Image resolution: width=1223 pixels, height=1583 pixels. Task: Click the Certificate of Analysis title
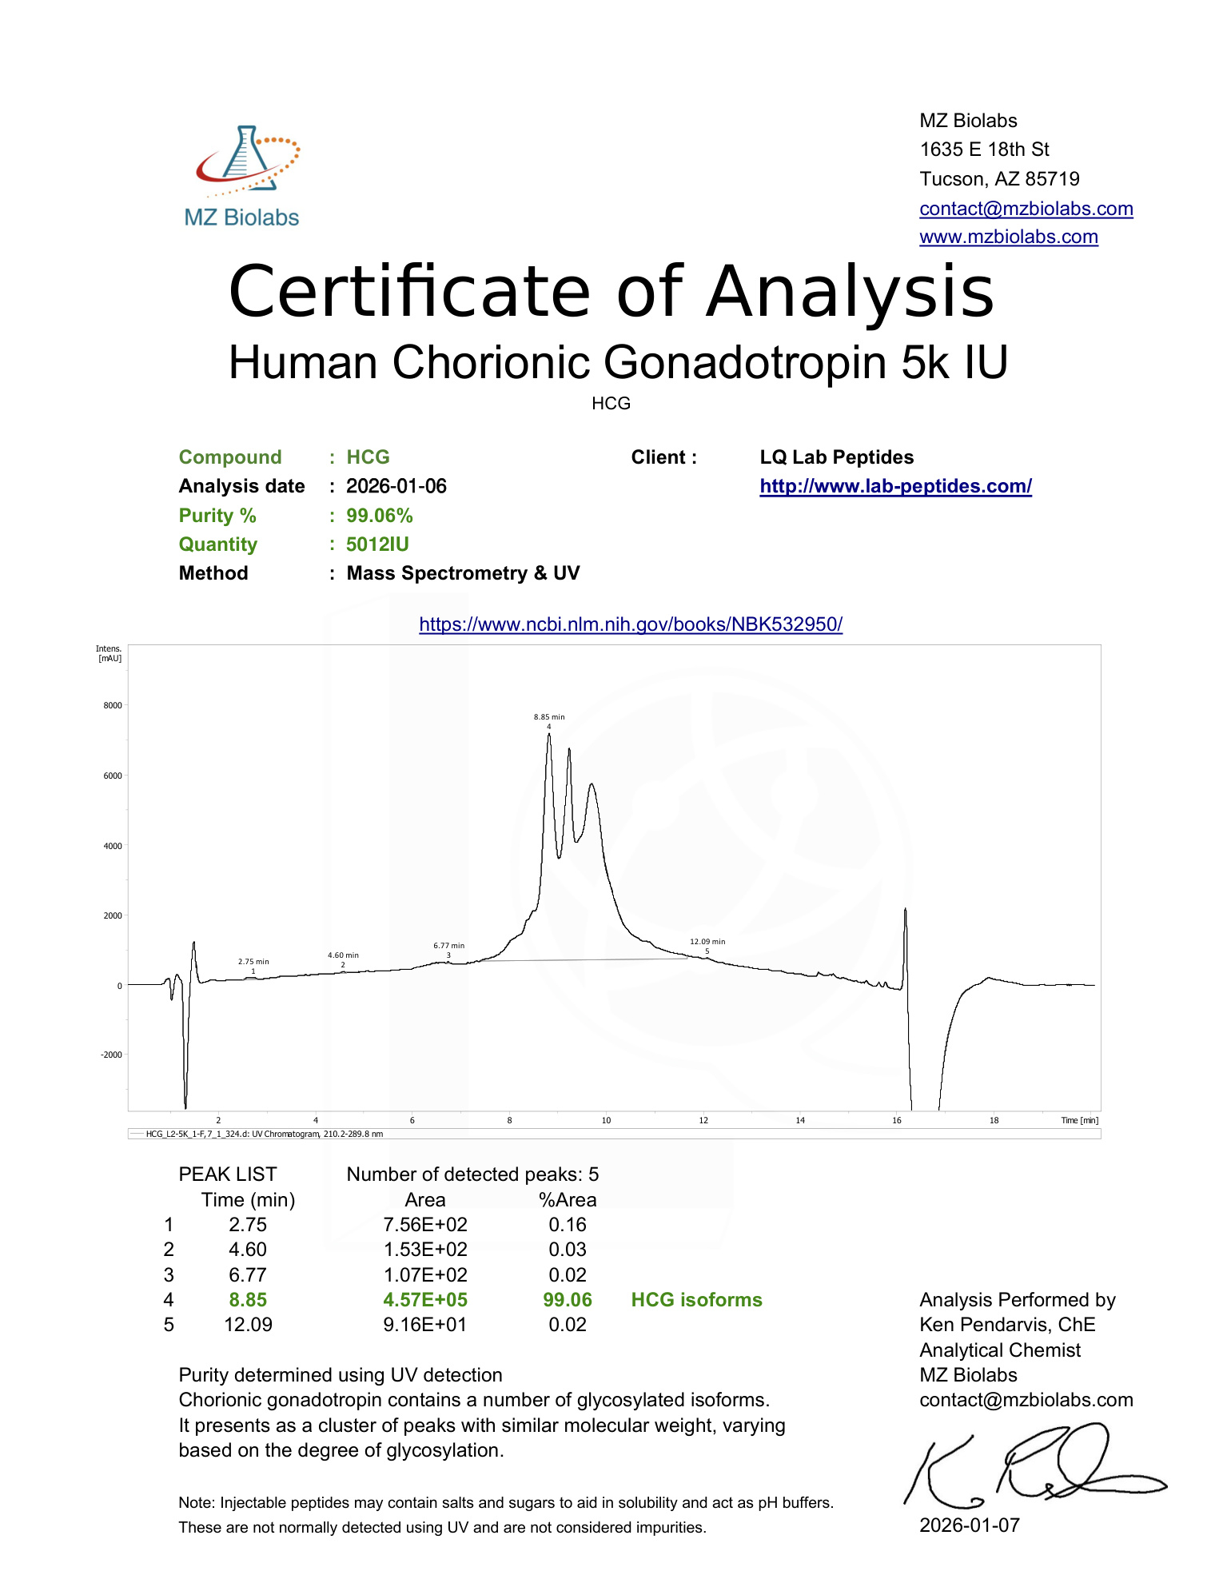[611, 291]
